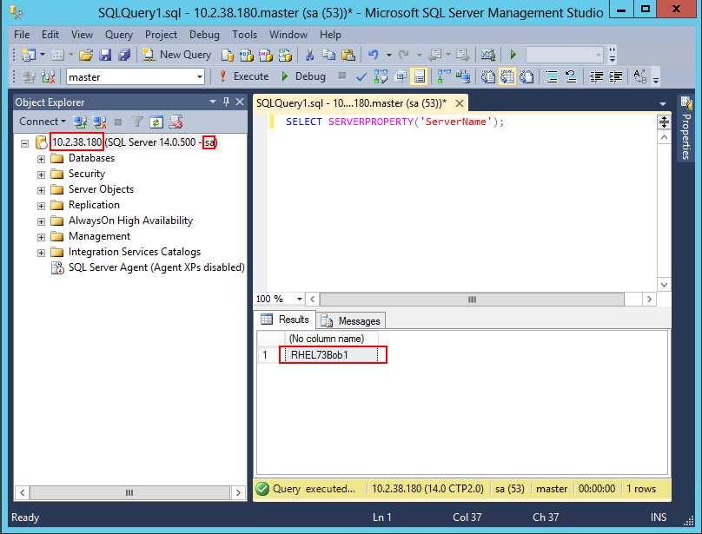The height and width of the screenshot is (534, 702).
Task: Open the View menu
Action: coord(82,35)
